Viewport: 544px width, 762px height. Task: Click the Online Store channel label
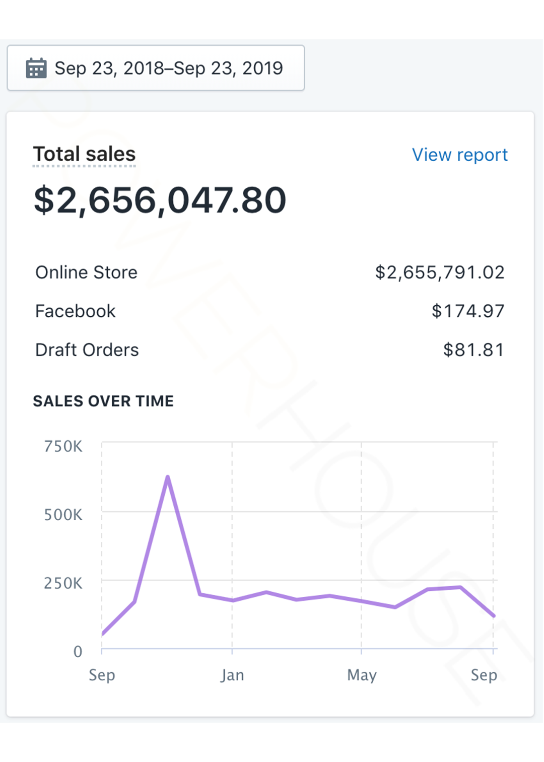click(86, 272)
